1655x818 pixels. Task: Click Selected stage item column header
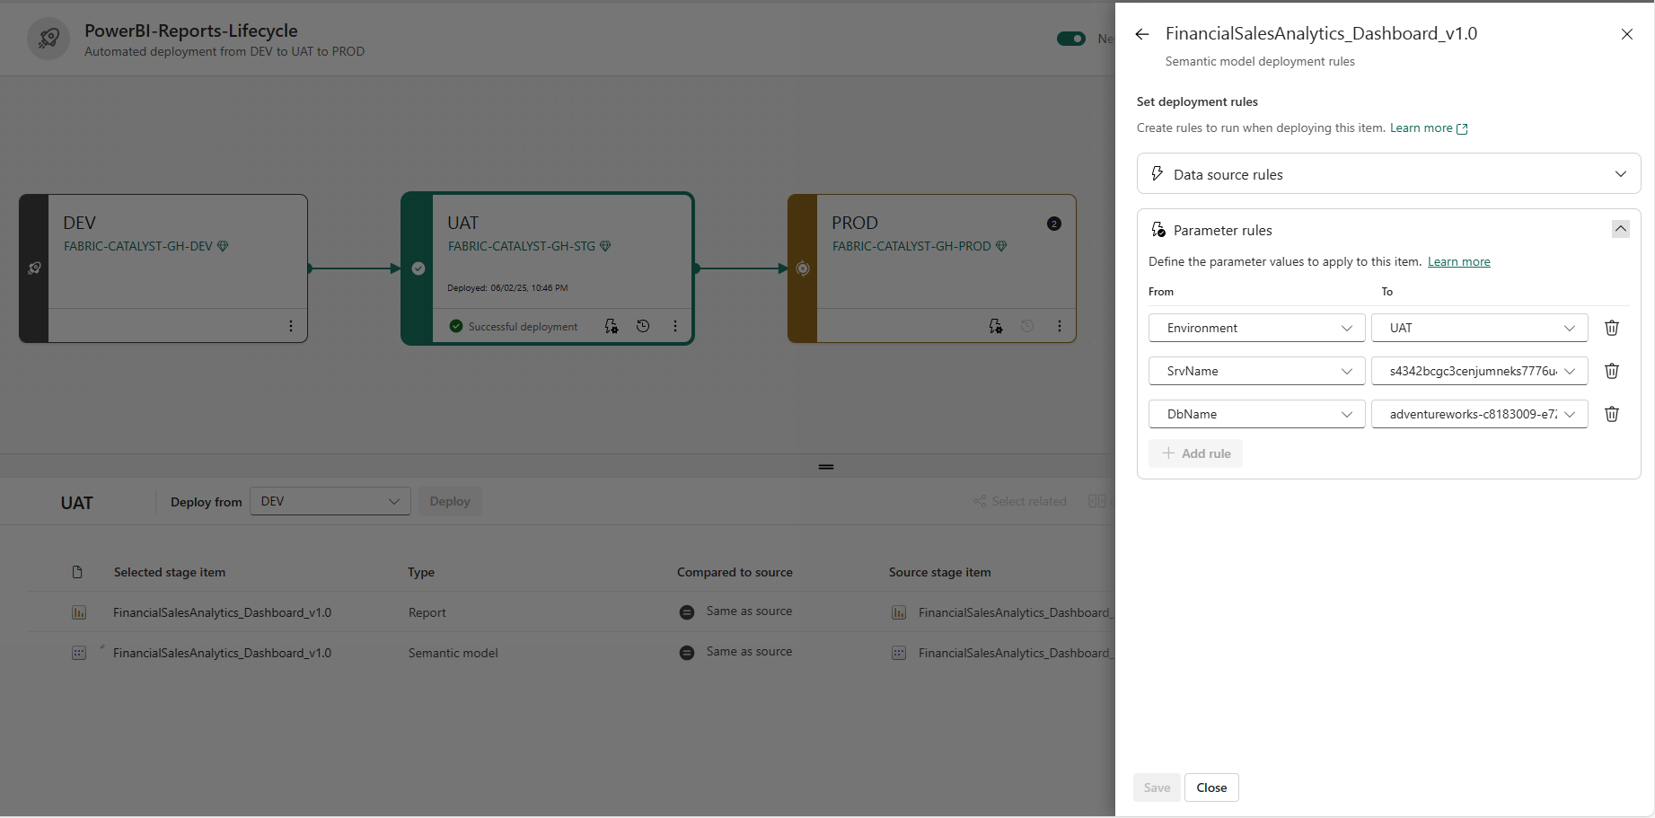click(170, 572)
